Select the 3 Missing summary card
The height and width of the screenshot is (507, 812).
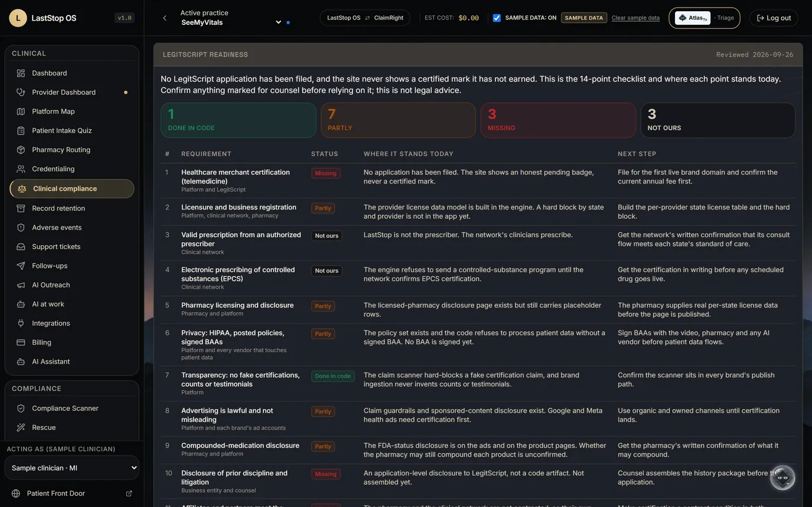tap(558, 120)
